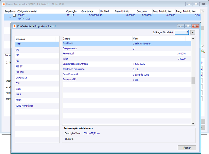The height and width of the screenshot is (154, 209).
Task: Select ICMS Monofásico in the Impostos list
Action: point(37,106)
